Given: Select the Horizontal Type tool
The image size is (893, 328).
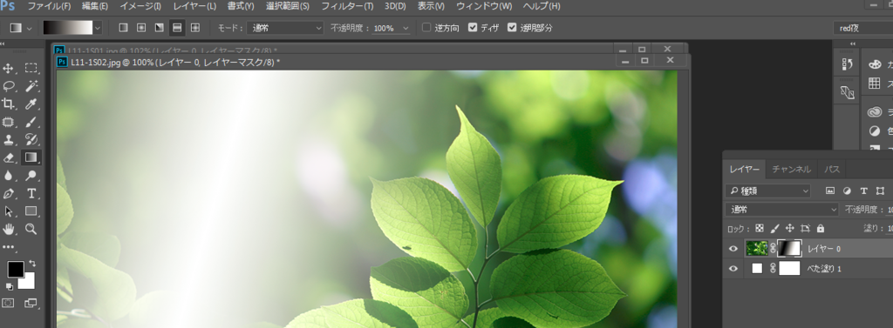Looking at the screenshot, I should coord(31,193).
